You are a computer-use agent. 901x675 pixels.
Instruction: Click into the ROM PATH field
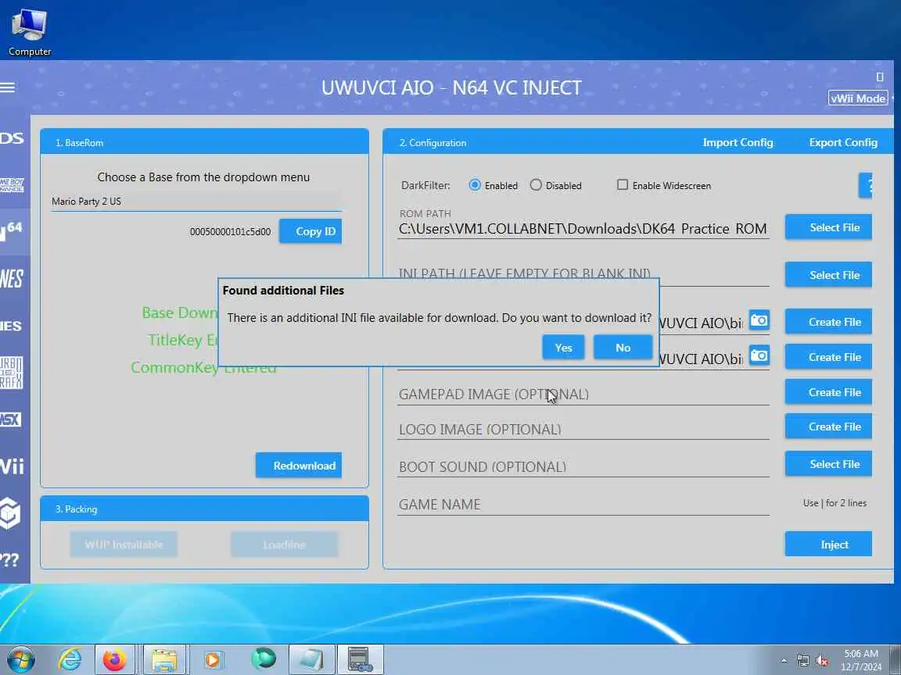pos(583,229)
